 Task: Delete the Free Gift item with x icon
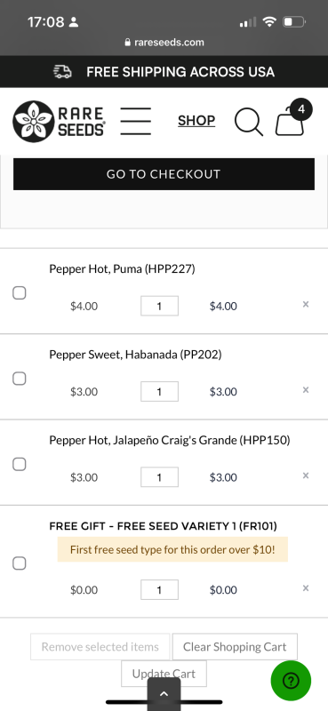306,588
